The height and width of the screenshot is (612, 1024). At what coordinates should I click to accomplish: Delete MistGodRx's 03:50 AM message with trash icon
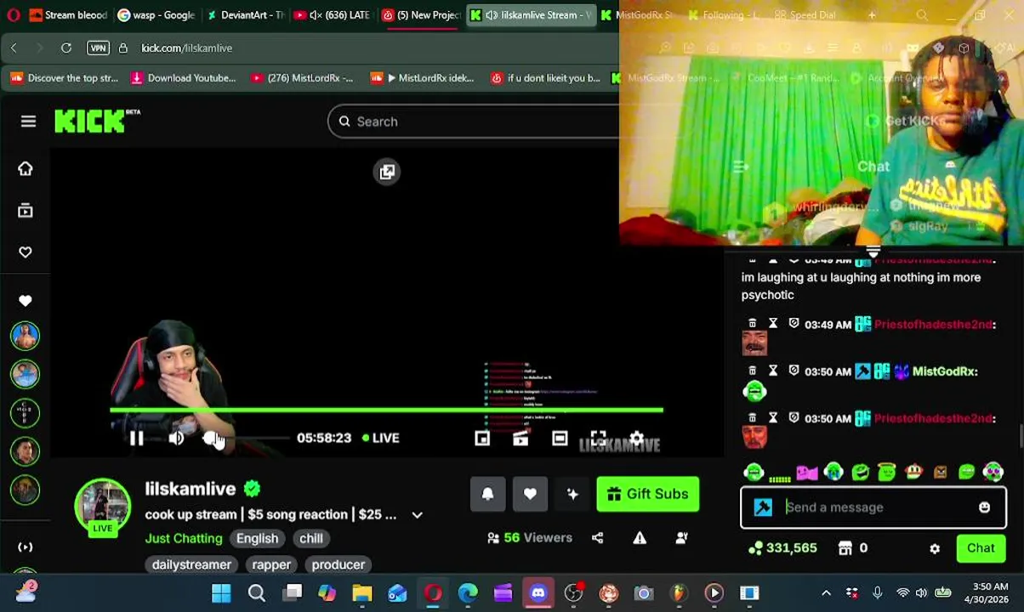click(x=752, y=371)
